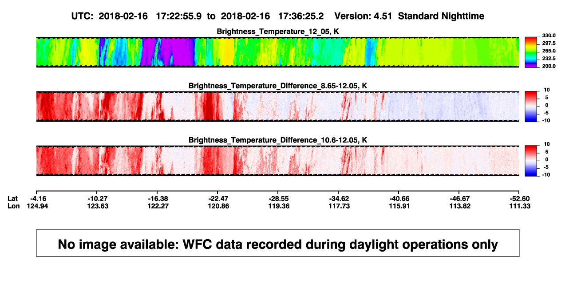
Task: Click the 10.6-12.05 difference image strip
Action: coord(278,161)
